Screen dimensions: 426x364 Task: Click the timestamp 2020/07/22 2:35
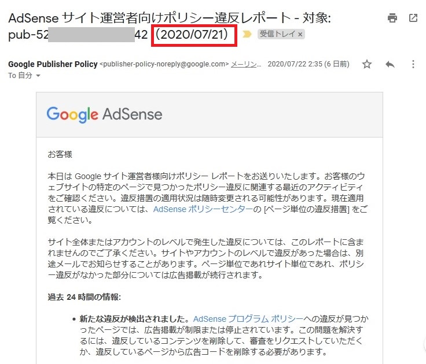[x=295, y=64]
